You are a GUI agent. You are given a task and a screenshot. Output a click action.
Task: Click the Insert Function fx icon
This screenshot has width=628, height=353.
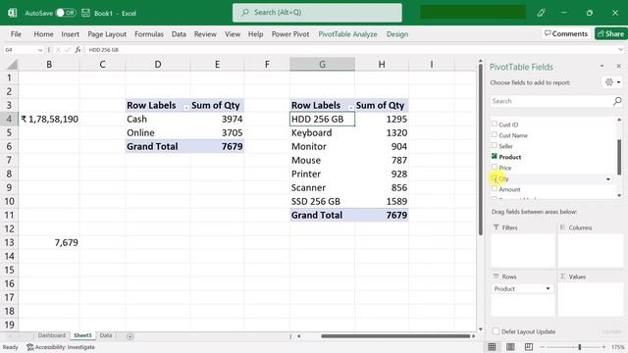coord(78,50)
